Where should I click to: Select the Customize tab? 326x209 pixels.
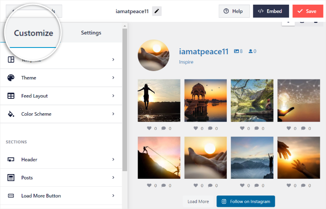(x=34, y=33)
